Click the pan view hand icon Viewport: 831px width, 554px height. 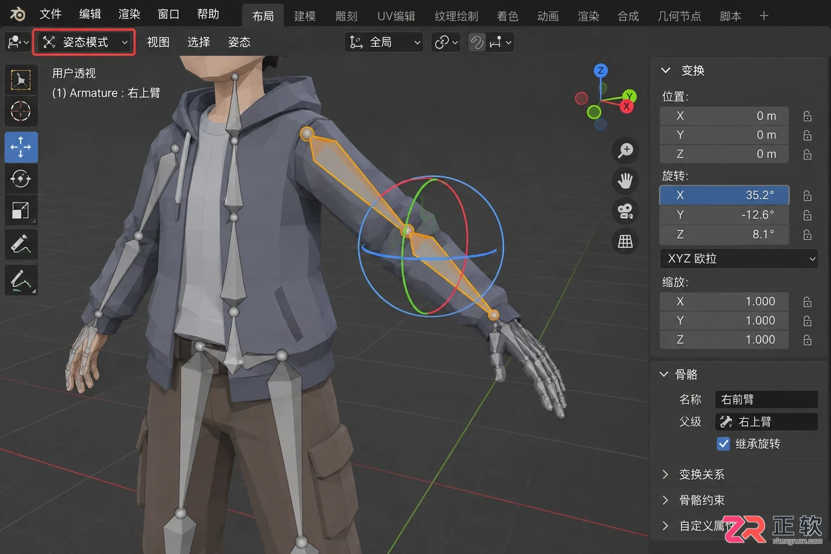(x=626, y=181)
